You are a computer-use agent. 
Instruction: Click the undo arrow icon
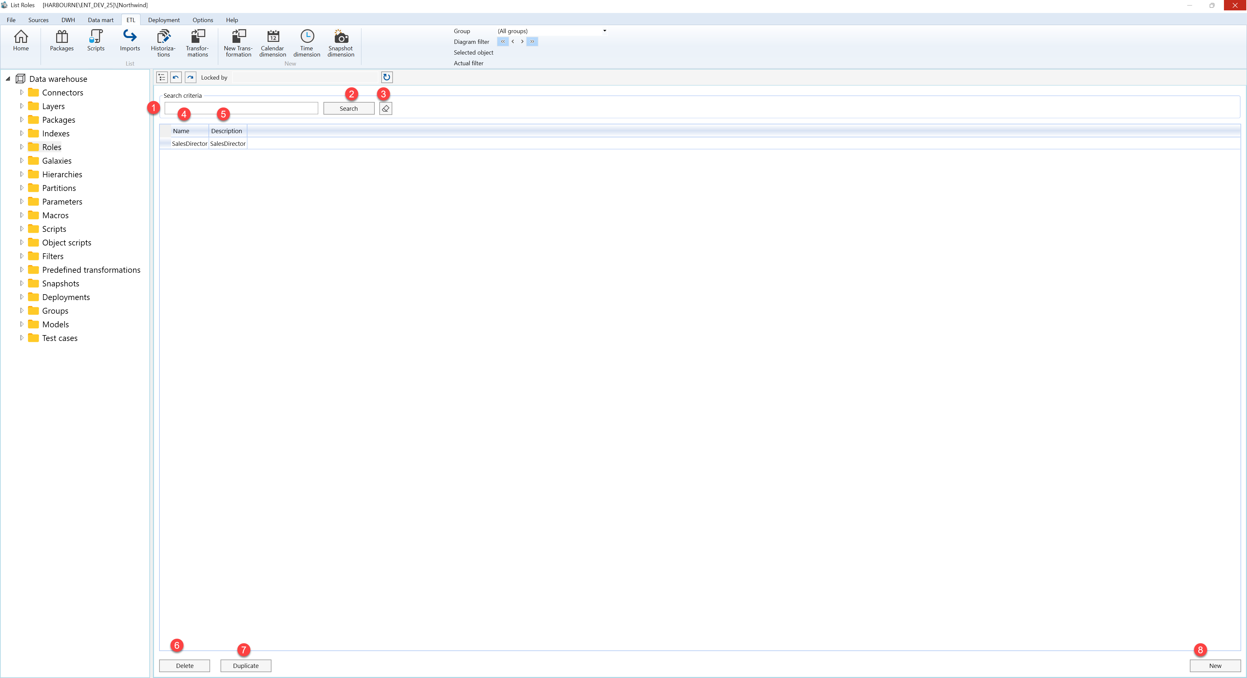176,77
